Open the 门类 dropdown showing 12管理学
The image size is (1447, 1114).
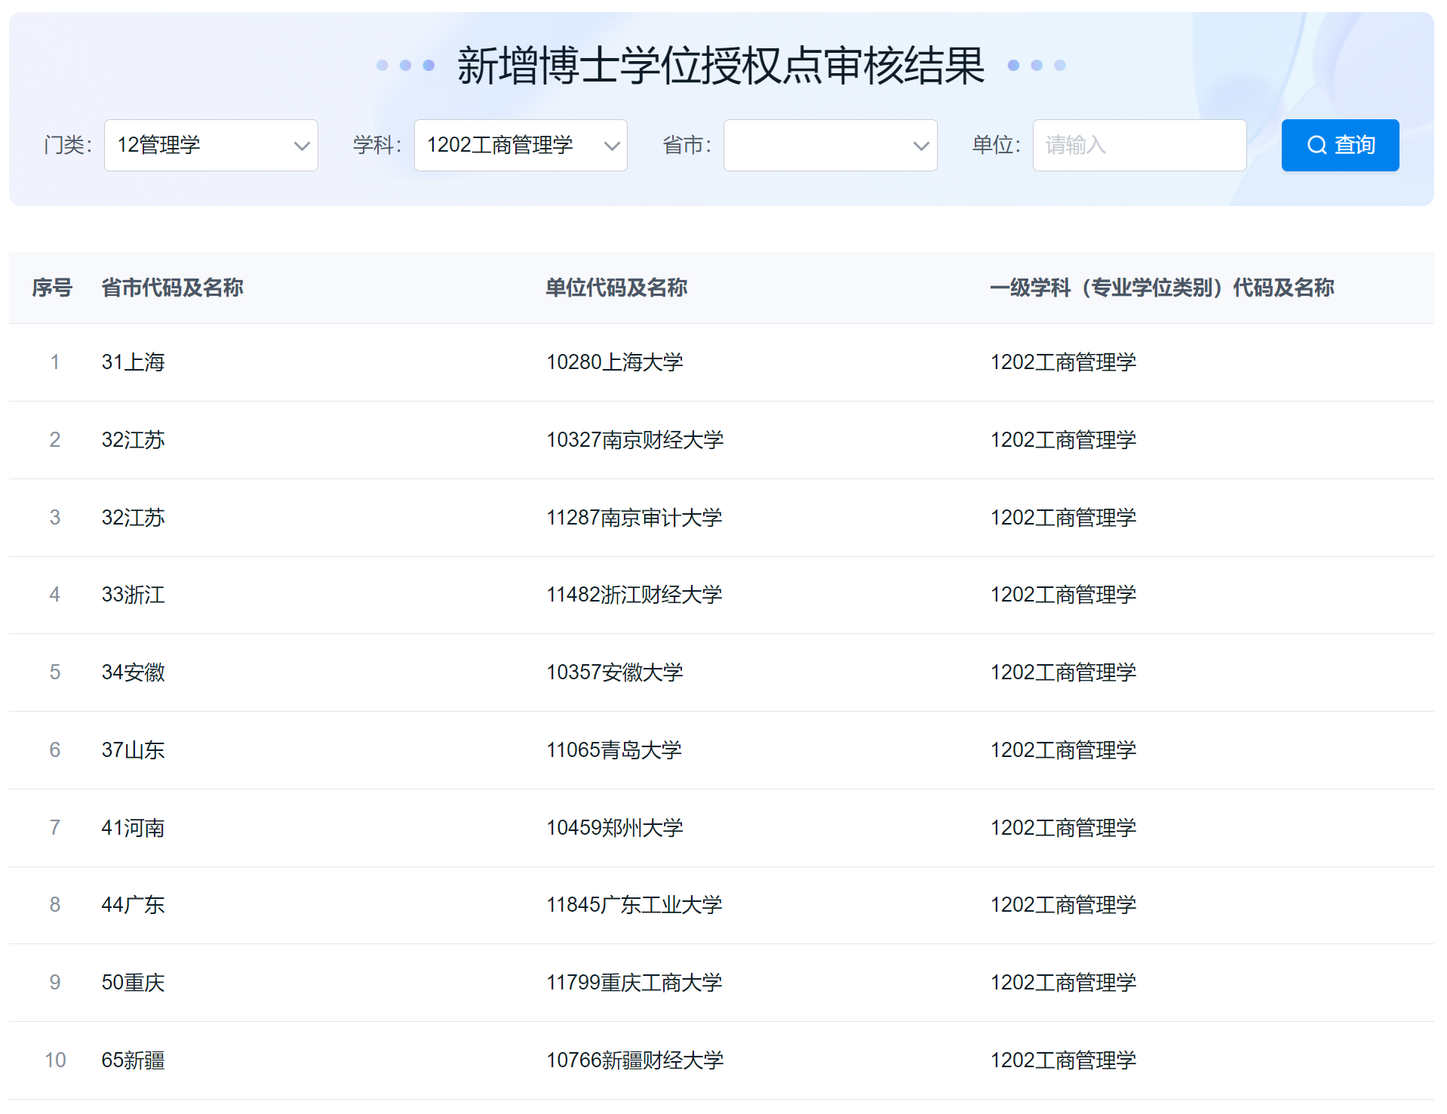[210, 145]
